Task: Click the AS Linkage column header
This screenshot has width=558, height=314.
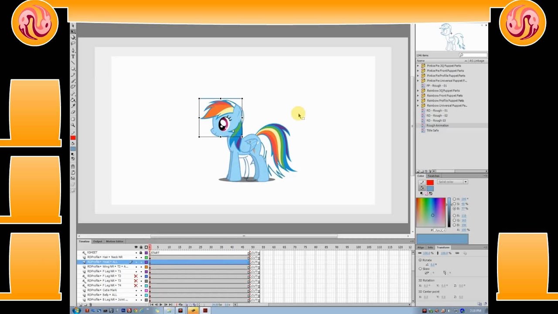Action: pos(476,61)
